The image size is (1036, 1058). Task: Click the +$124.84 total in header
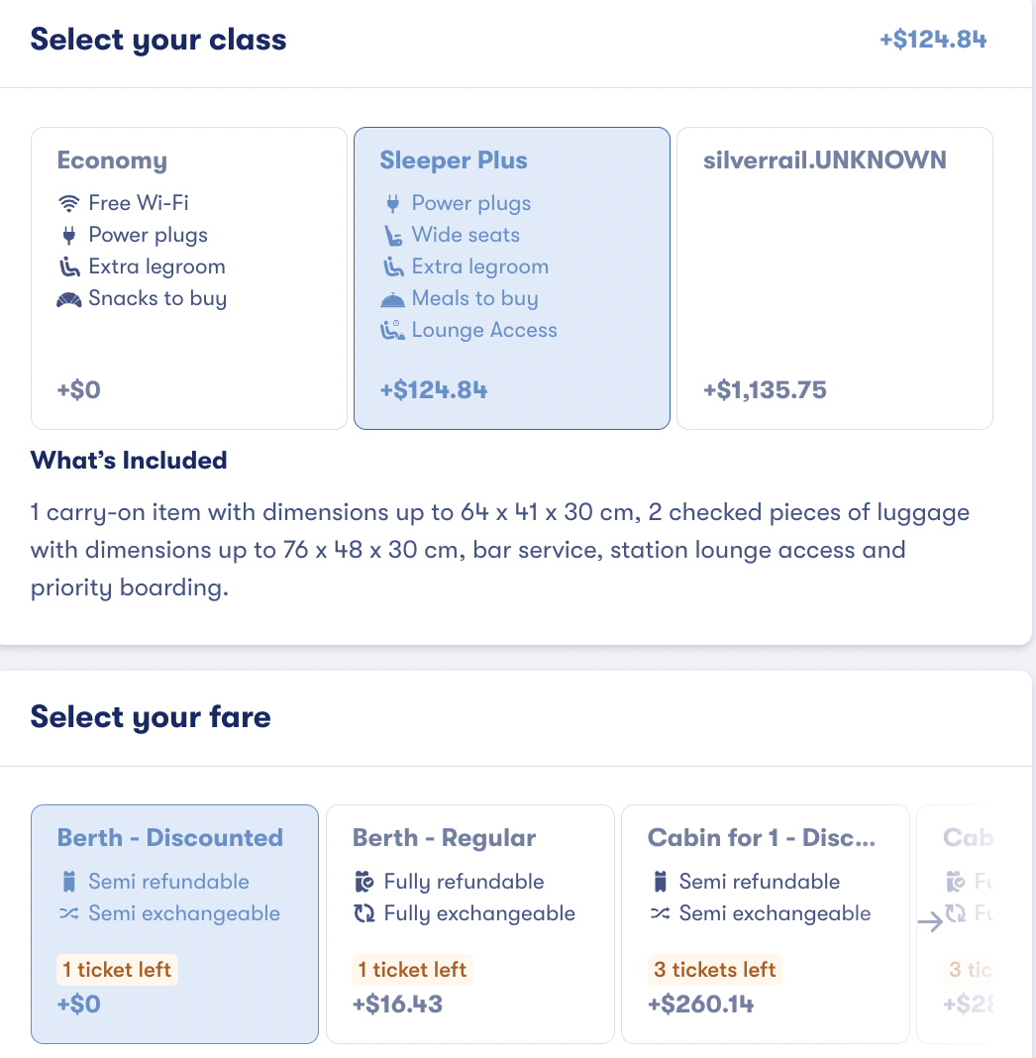coord(933,41)
